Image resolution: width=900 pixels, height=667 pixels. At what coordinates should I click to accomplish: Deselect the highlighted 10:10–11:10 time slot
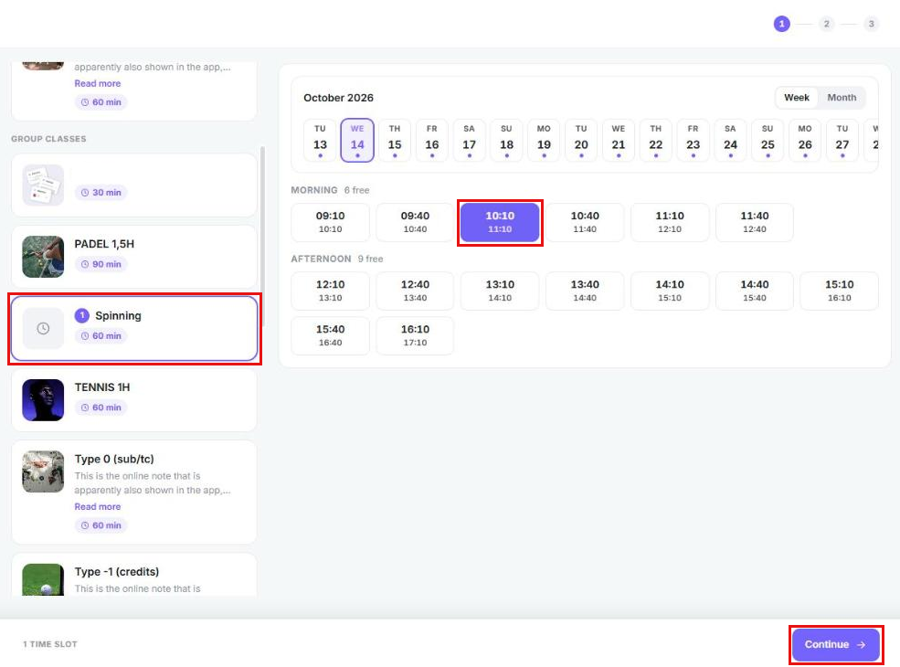tap(500, 222)
